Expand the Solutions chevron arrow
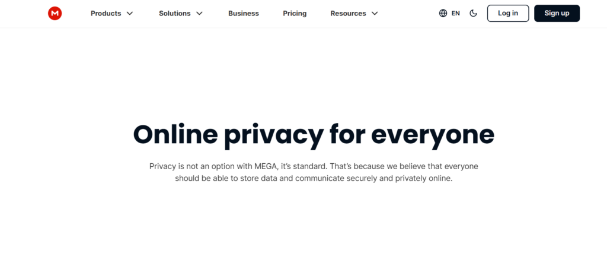607x275 pixels. 199,14
